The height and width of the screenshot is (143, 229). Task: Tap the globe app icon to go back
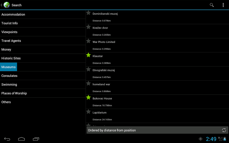click(6, 5)
